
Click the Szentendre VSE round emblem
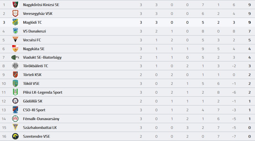point(15,136)
